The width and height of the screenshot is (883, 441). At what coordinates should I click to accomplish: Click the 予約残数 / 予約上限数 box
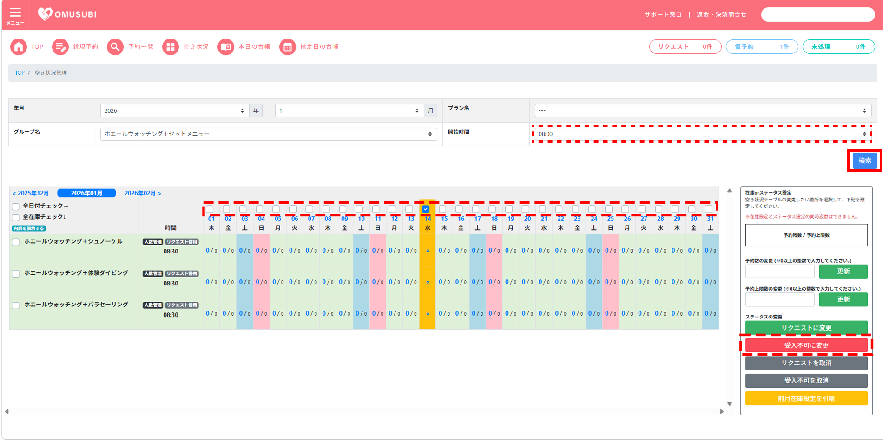pos(806,235)
